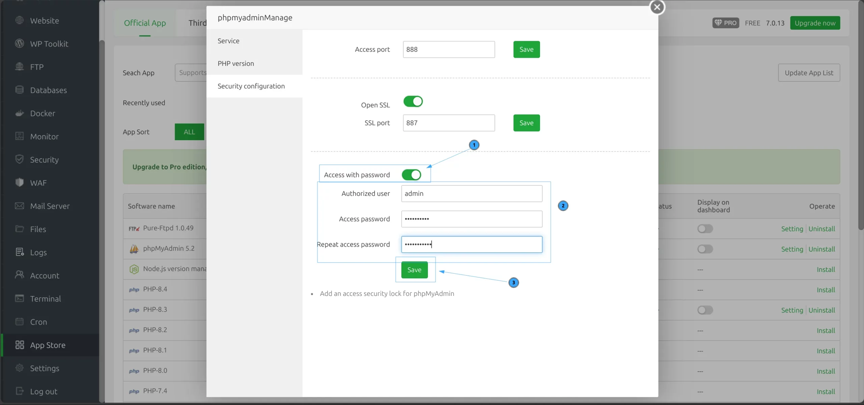The width and height of the screenshot is (864, 405).
Task: Install PHP-8.0 from the list
Action: coord(826,371)
